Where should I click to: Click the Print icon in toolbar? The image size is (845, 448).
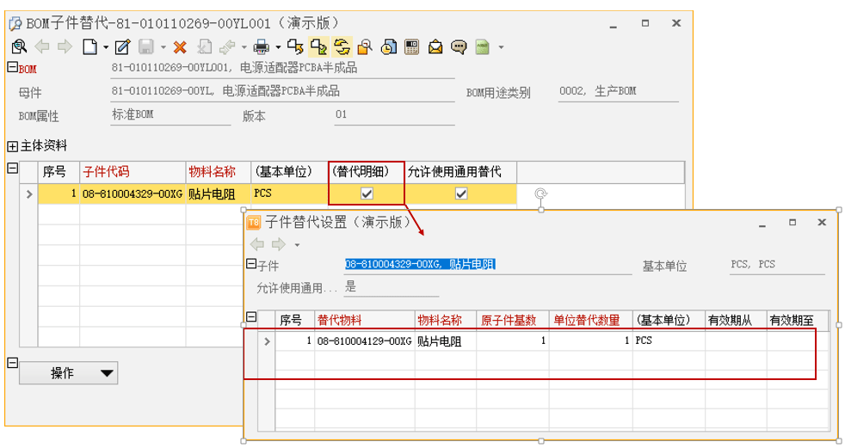click(262, 46)
